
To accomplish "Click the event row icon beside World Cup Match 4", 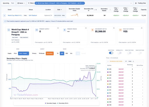I will coord(4,15).
